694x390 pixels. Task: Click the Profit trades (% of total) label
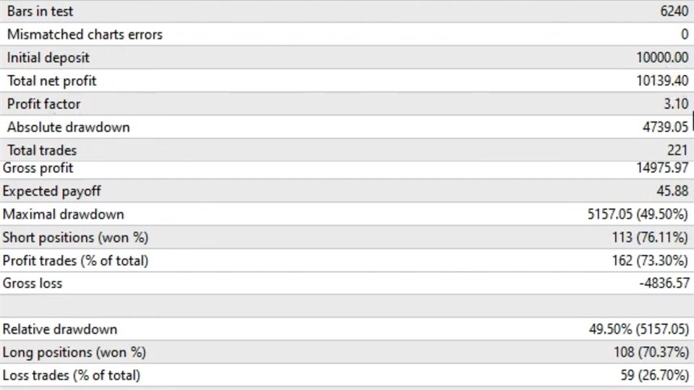click(x=75, y=261)
